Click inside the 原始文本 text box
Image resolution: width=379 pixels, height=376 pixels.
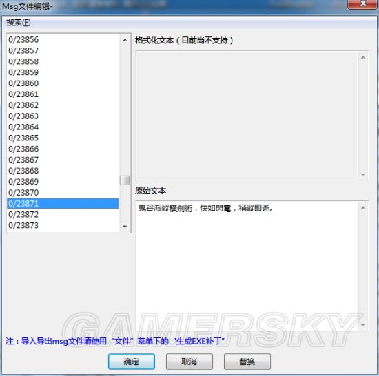coord(247,266)
